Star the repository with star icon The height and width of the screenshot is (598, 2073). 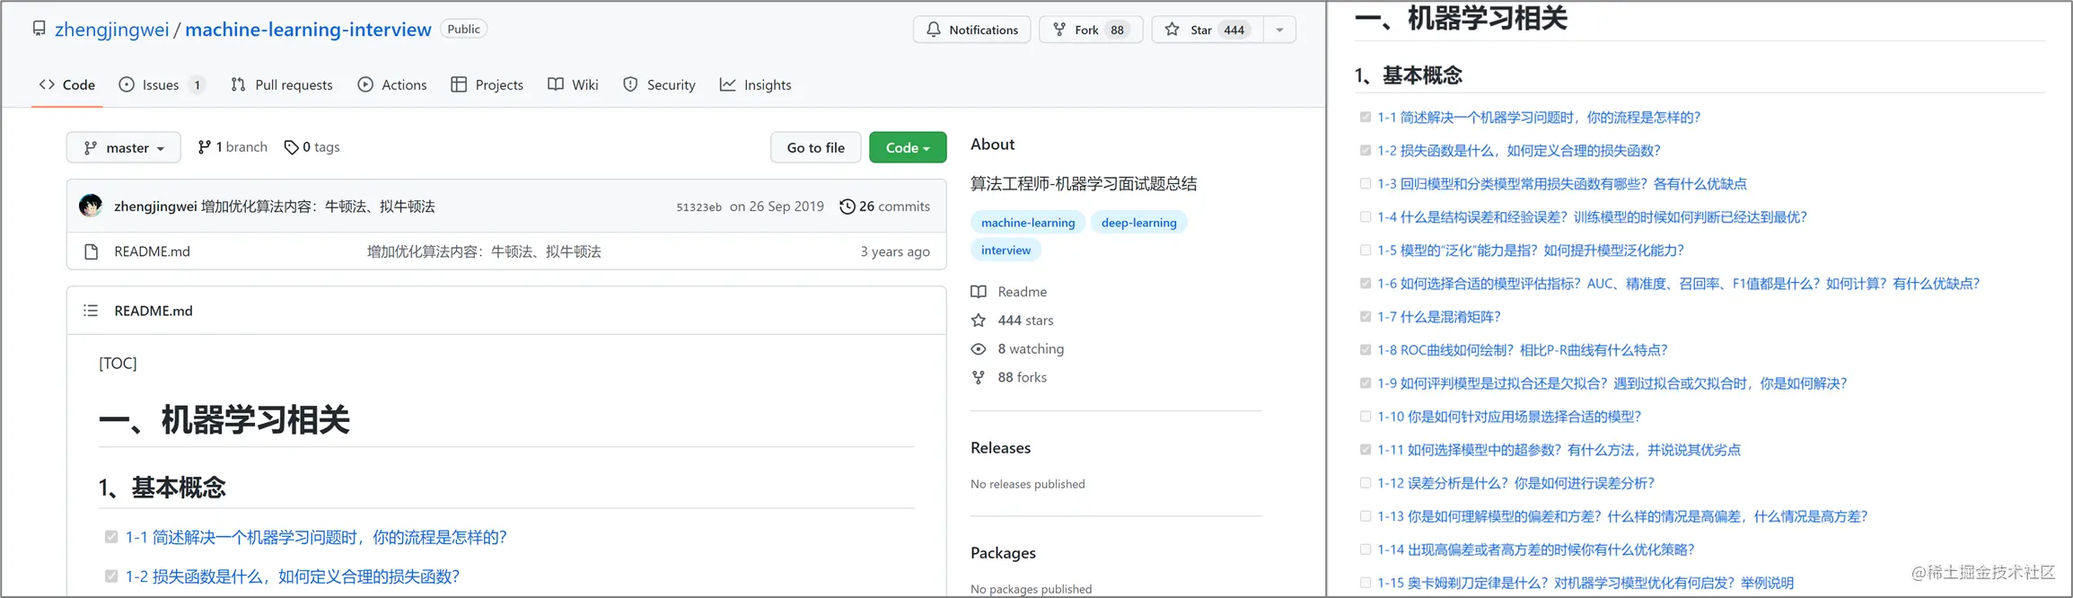pos(1173,30)
